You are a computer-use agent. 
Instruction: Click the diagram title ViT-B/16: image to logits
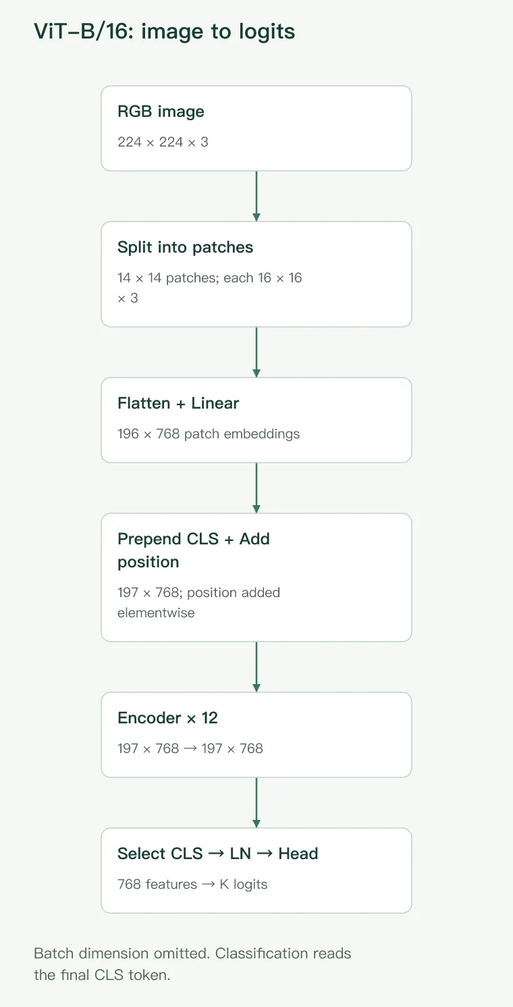[x=165, y=32]
